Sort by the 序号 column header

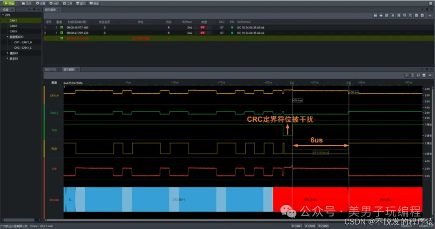tap(49, 22)
